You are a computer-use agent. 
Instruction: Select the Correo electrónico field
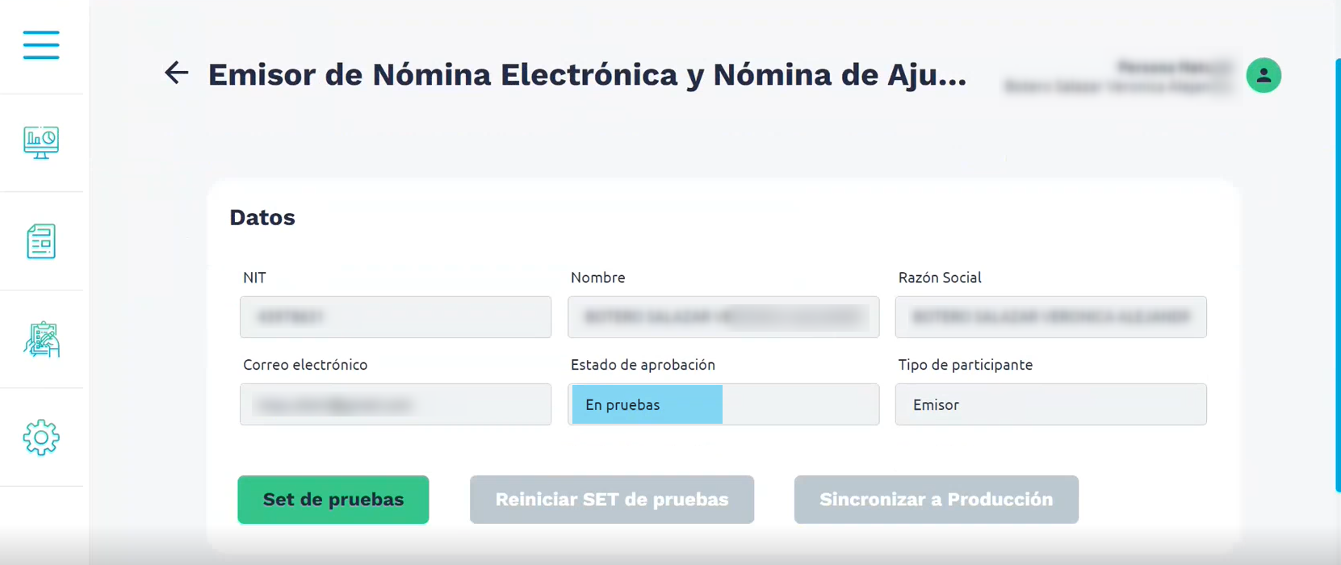point(396,404)
